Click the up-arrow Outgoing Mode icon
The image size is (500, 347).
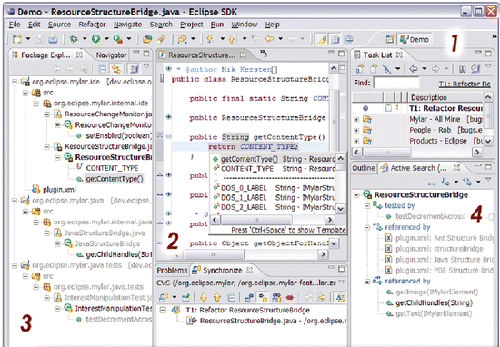tap(217, 298)
